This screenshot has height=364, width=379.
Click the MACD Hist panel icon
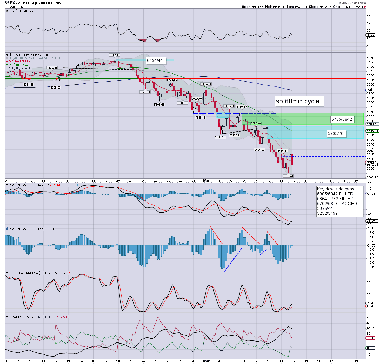pos(7,229)
